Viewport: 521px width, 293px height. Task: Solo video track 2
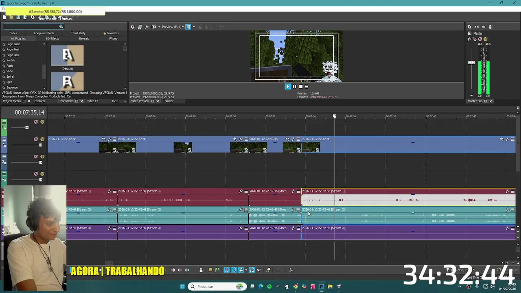pyautogui.click(x=42, y=139)
